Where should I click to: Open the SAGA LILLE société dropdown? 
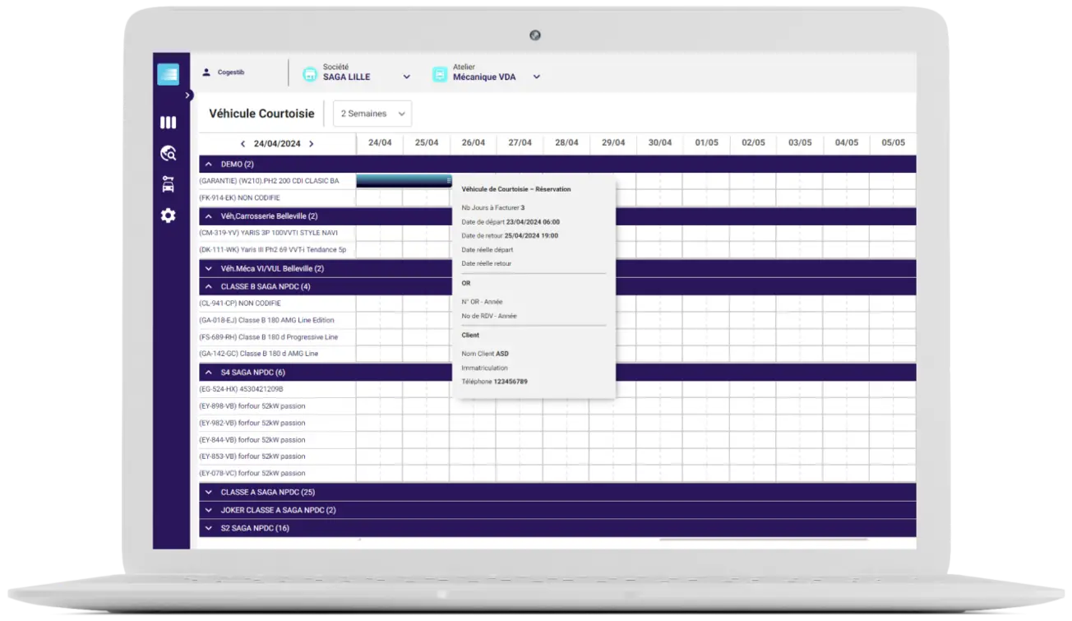tap(406, 77)
